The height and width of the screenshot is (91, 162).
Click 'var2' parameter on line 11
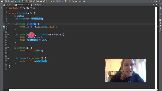tap(57, 35)
